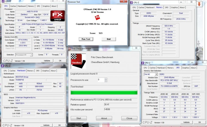The image size is (207, 127).
Task: Open Memory tab in top-left CPU-Z window
Action: coord(31,6)
